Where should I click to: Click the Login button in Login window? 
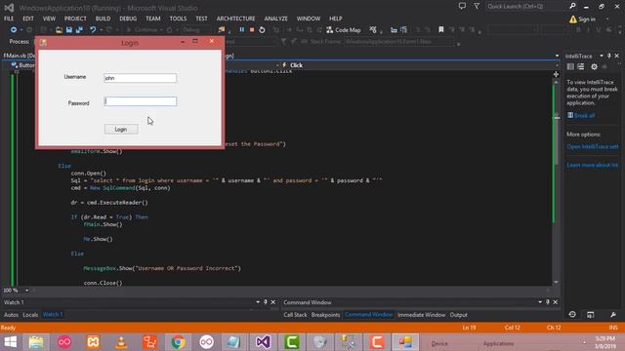121,129
